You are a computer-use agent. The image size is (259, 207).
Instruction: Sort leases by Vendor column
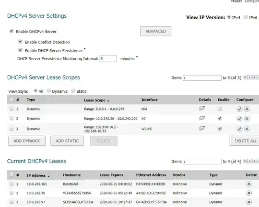point(179,175)
